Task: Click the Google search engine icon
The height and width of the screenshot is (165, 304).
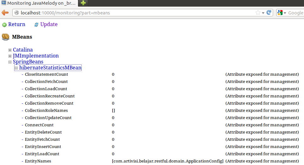Action: pyautogui.click(x=280, y=13)
